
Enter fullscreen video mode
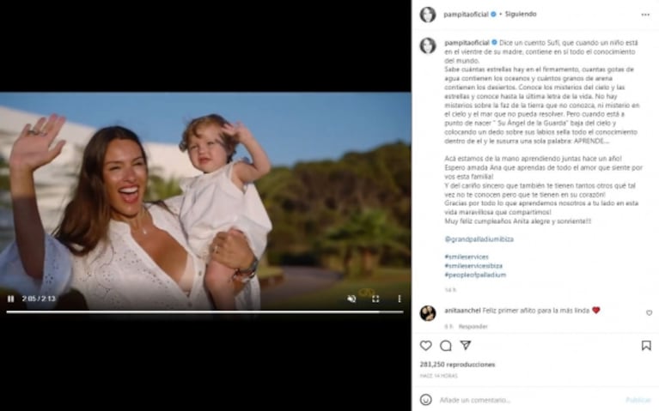[x=375, y=299]
